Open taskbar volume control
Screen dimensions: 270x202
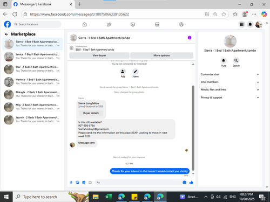(218, 197)
